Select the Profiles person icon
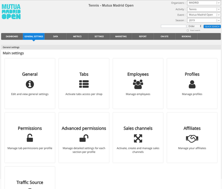The image size is (222, 189). 192,84
